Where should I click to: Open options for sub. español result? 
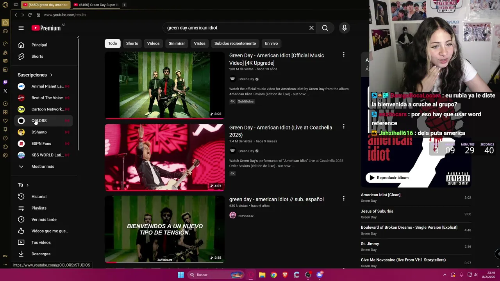pos(344,199)
